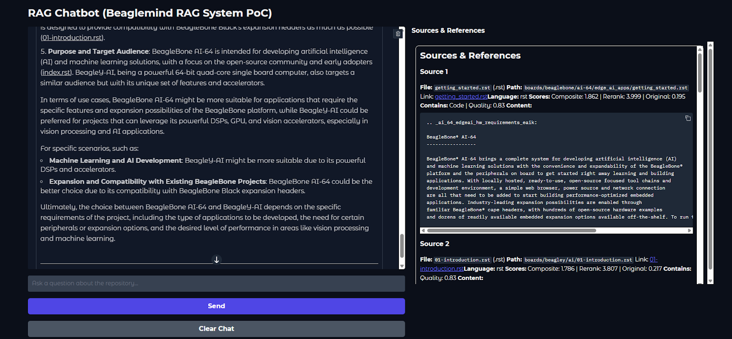
Task: Click the scroll-to-bottom arrow in the chat
Action: click(217, 259)
